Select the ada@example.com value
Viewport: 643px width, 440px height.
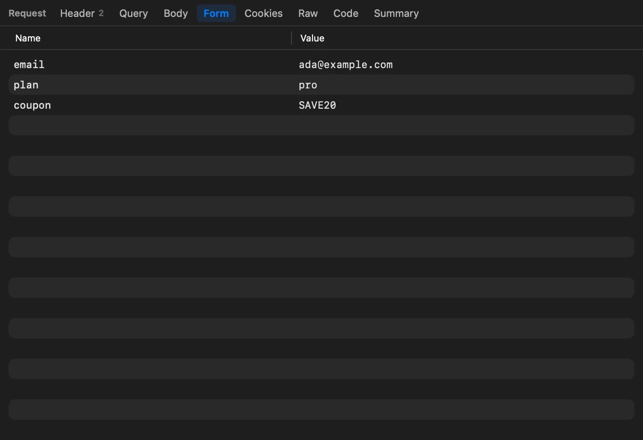tap(346, 65)
